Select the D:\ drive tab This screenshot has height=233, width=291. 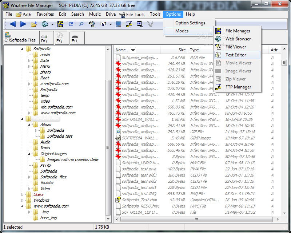point(47,38)
